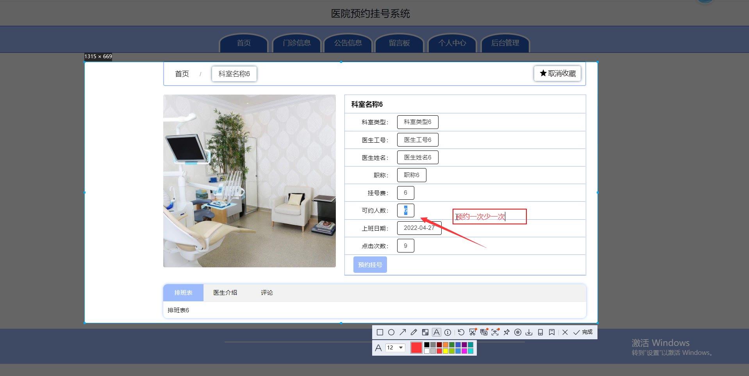Pick the dark red color swatch
This screenshot has width=749, height=376.
tap(439, 345)
